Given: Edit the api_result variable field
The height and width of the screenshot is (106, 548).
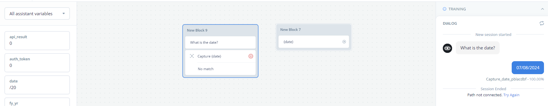Looking at the screenshot, I should (x=37, y=41).
